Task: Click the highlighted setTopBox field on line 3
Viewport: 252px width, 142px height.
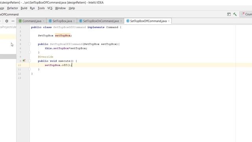Action: (63, 35)
